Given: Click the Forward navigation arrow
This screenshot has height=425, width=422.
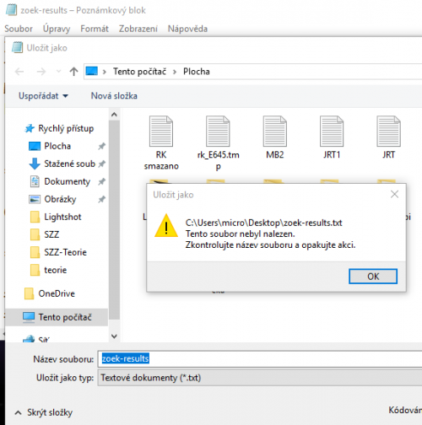Looking at the screenshot, I should pyautogui.click(x=41, y=72).
